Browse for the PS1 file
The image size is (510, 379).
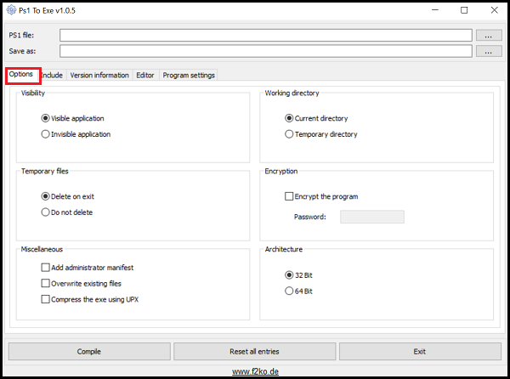tap(488, 36)
